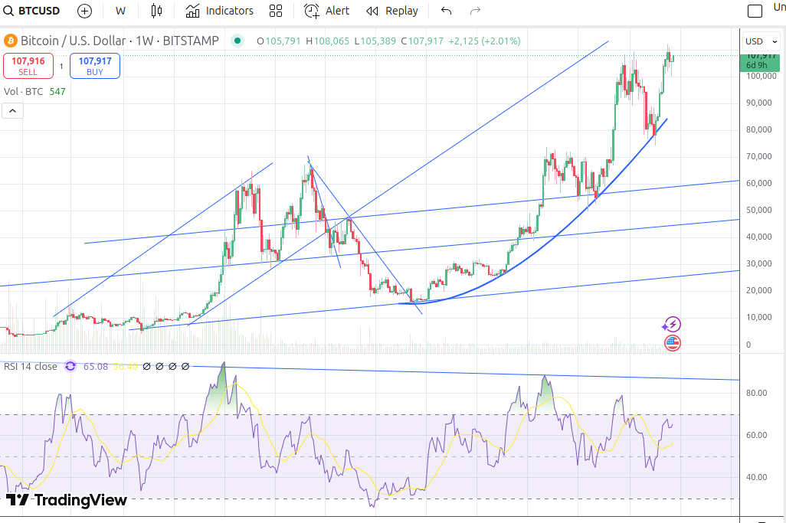Click the 100,000 label on the price scale
Viewport: 786px width, 523px height.
coord(761,76)
